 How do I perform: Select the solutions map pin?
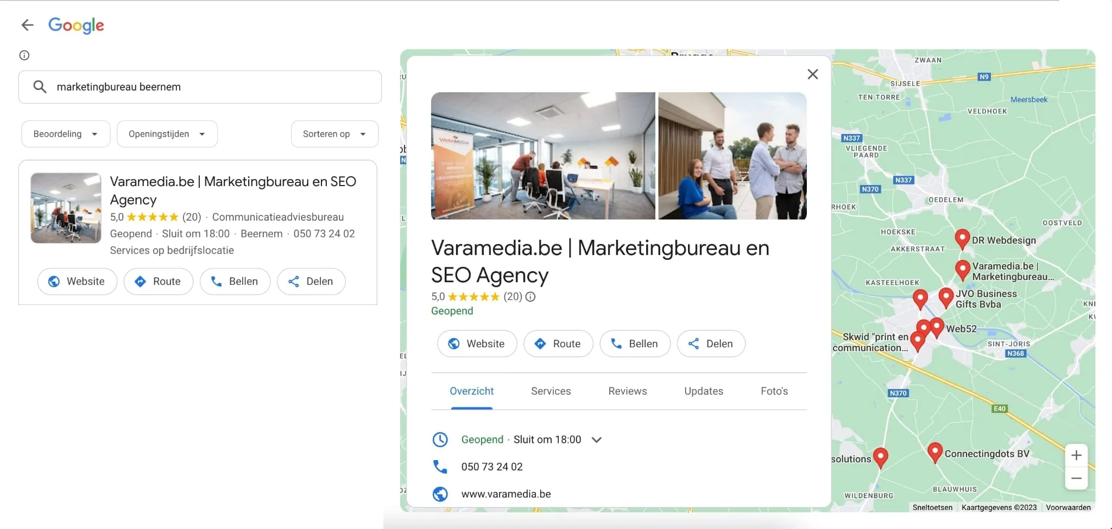(x=880, y=457)
